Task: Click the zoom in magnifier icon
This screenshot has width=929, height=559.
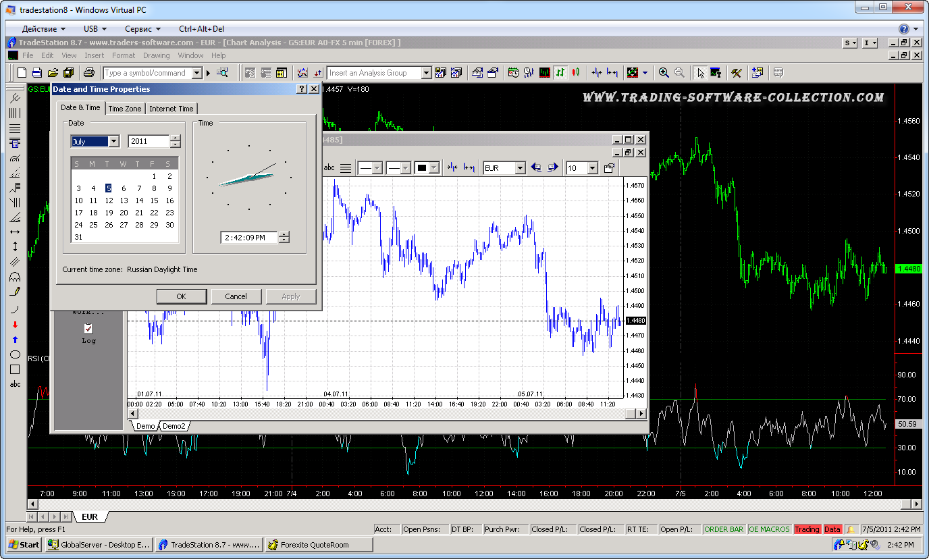Action: point(664,73)
